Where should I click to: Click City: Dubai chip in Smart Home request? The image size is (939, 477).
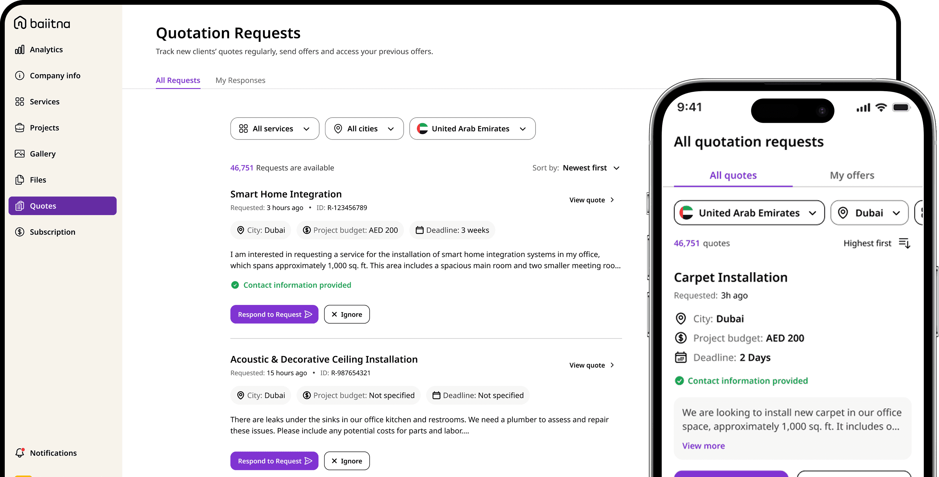click(x=261, y=230)
